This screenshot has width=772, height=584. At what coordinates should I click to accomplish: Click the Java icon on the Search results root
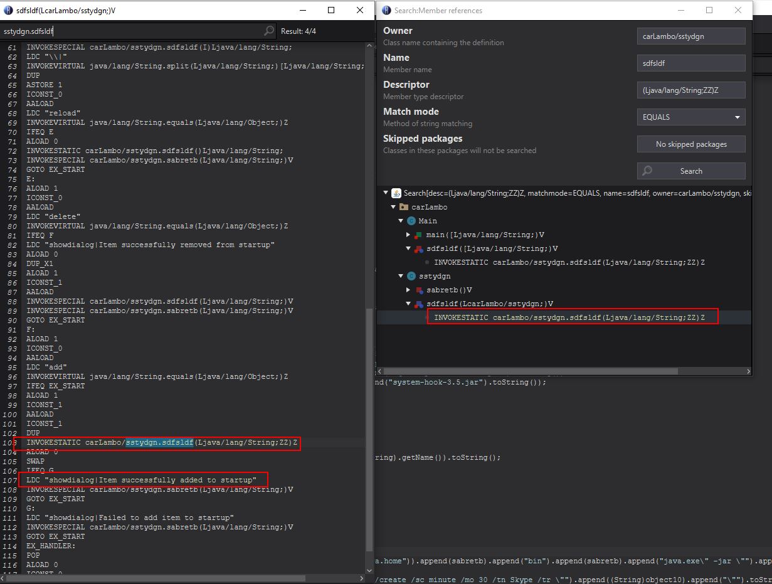(396, 193)
